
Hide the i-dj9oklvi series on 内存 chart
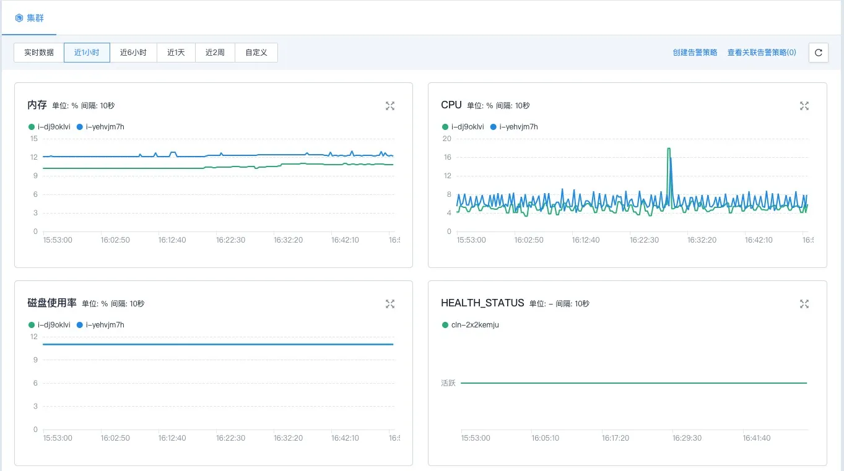tap(48, 126)
